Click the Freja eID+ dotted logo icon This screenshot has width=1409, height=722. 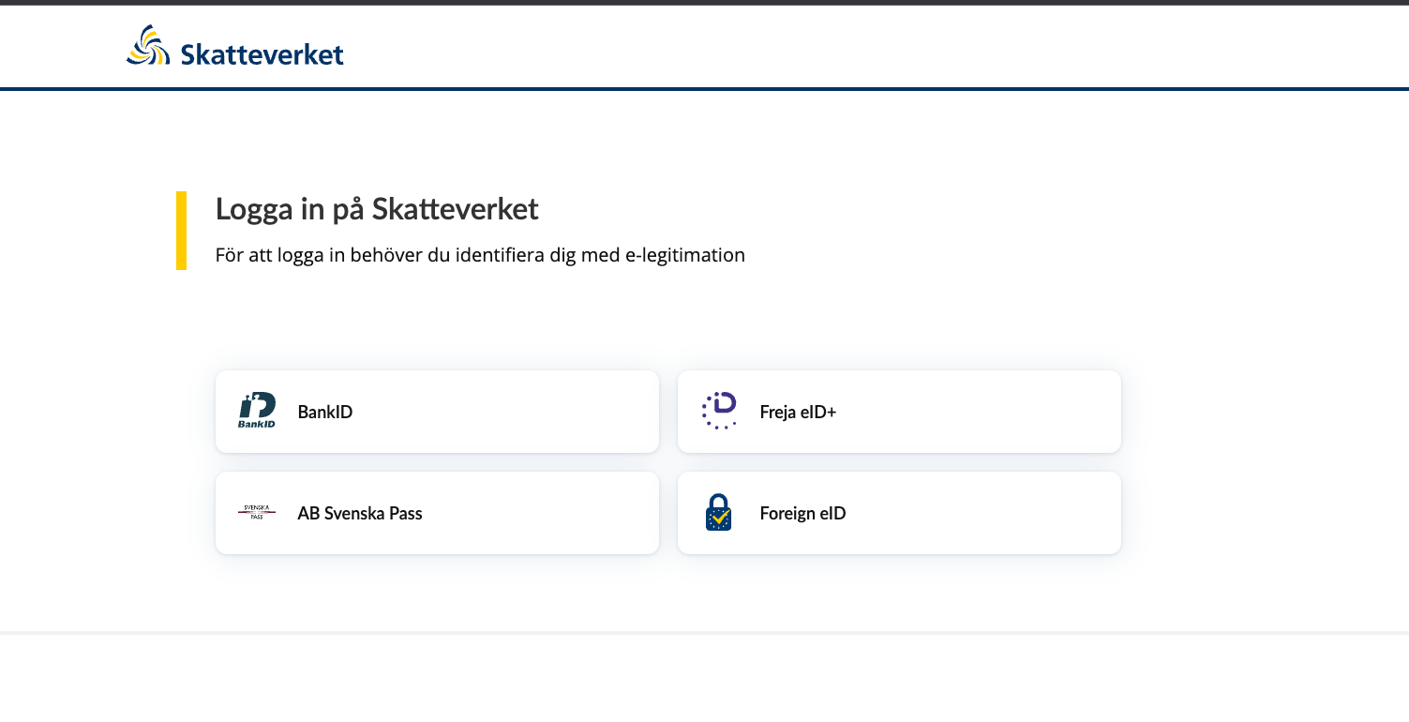point(719,411)
